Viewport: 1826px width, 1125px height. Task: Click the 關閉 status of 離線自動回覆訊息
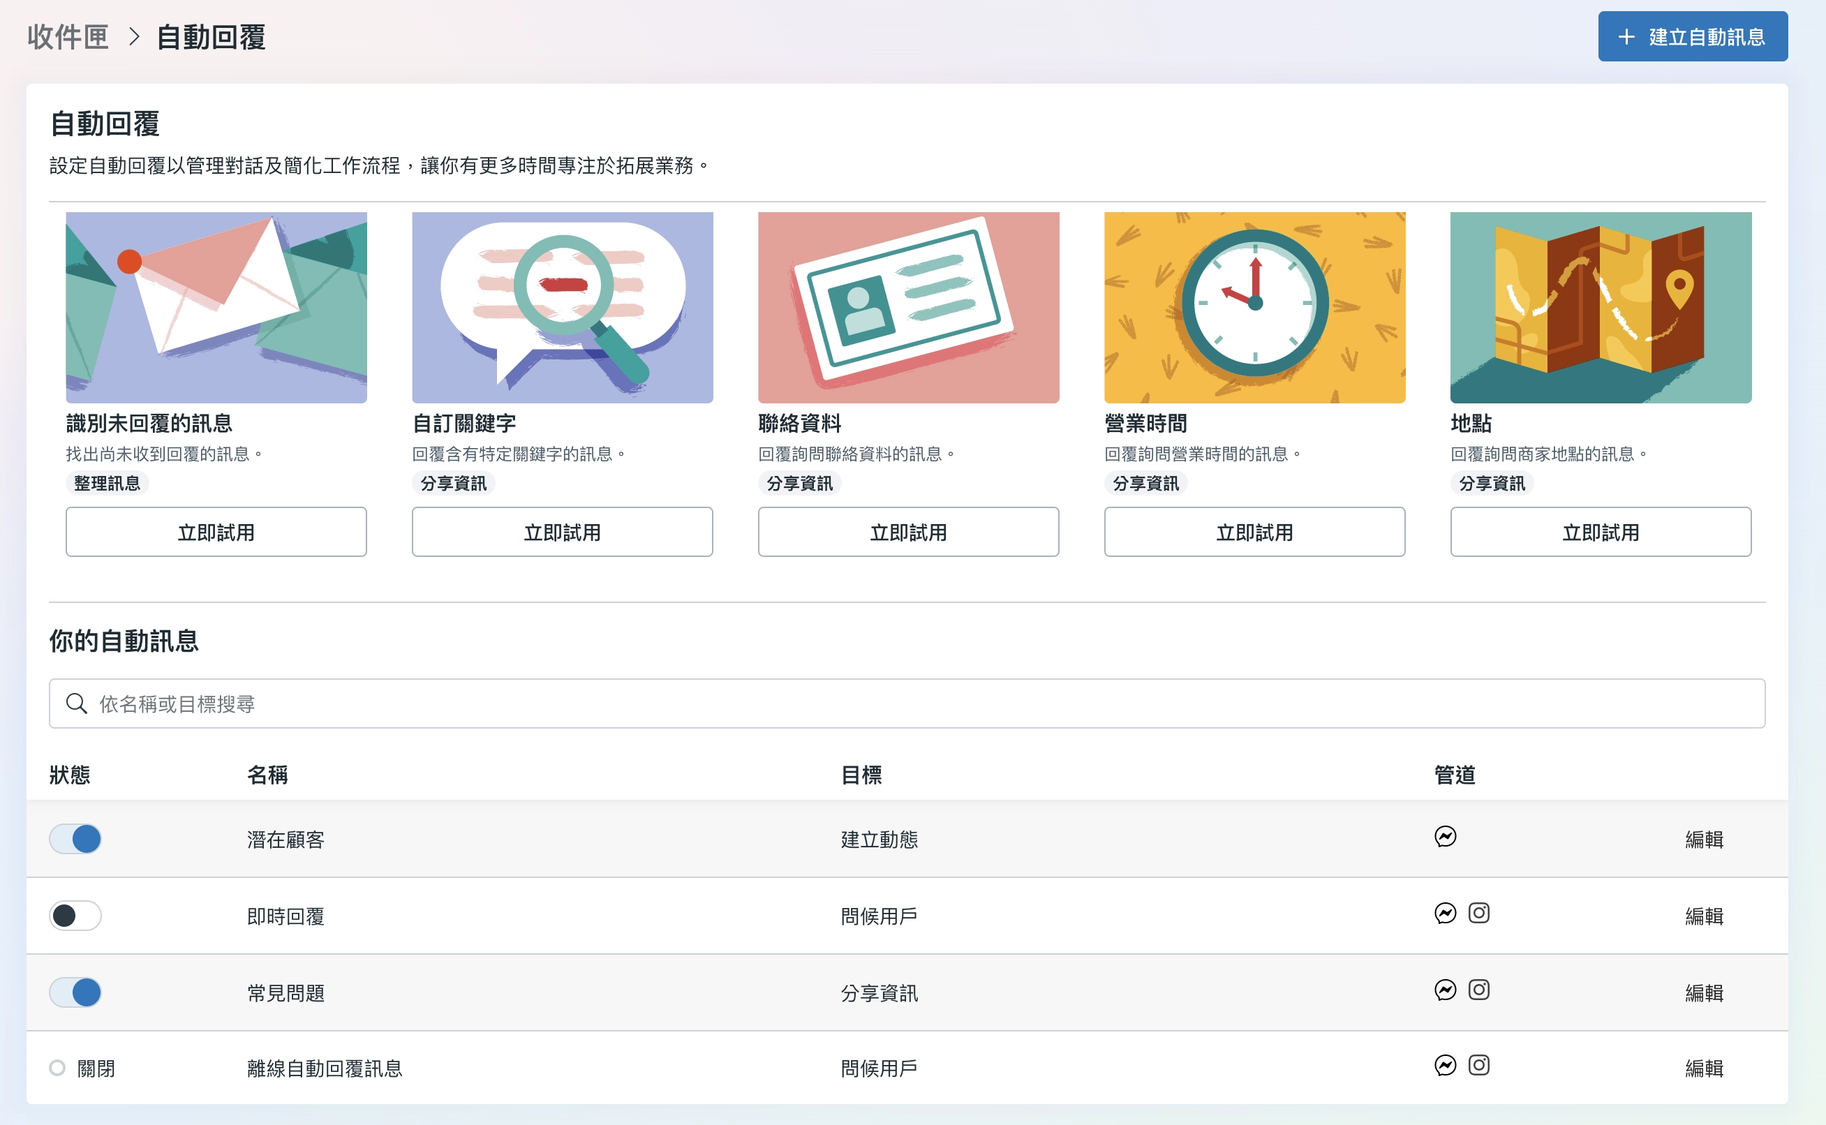coord(82,1068)
